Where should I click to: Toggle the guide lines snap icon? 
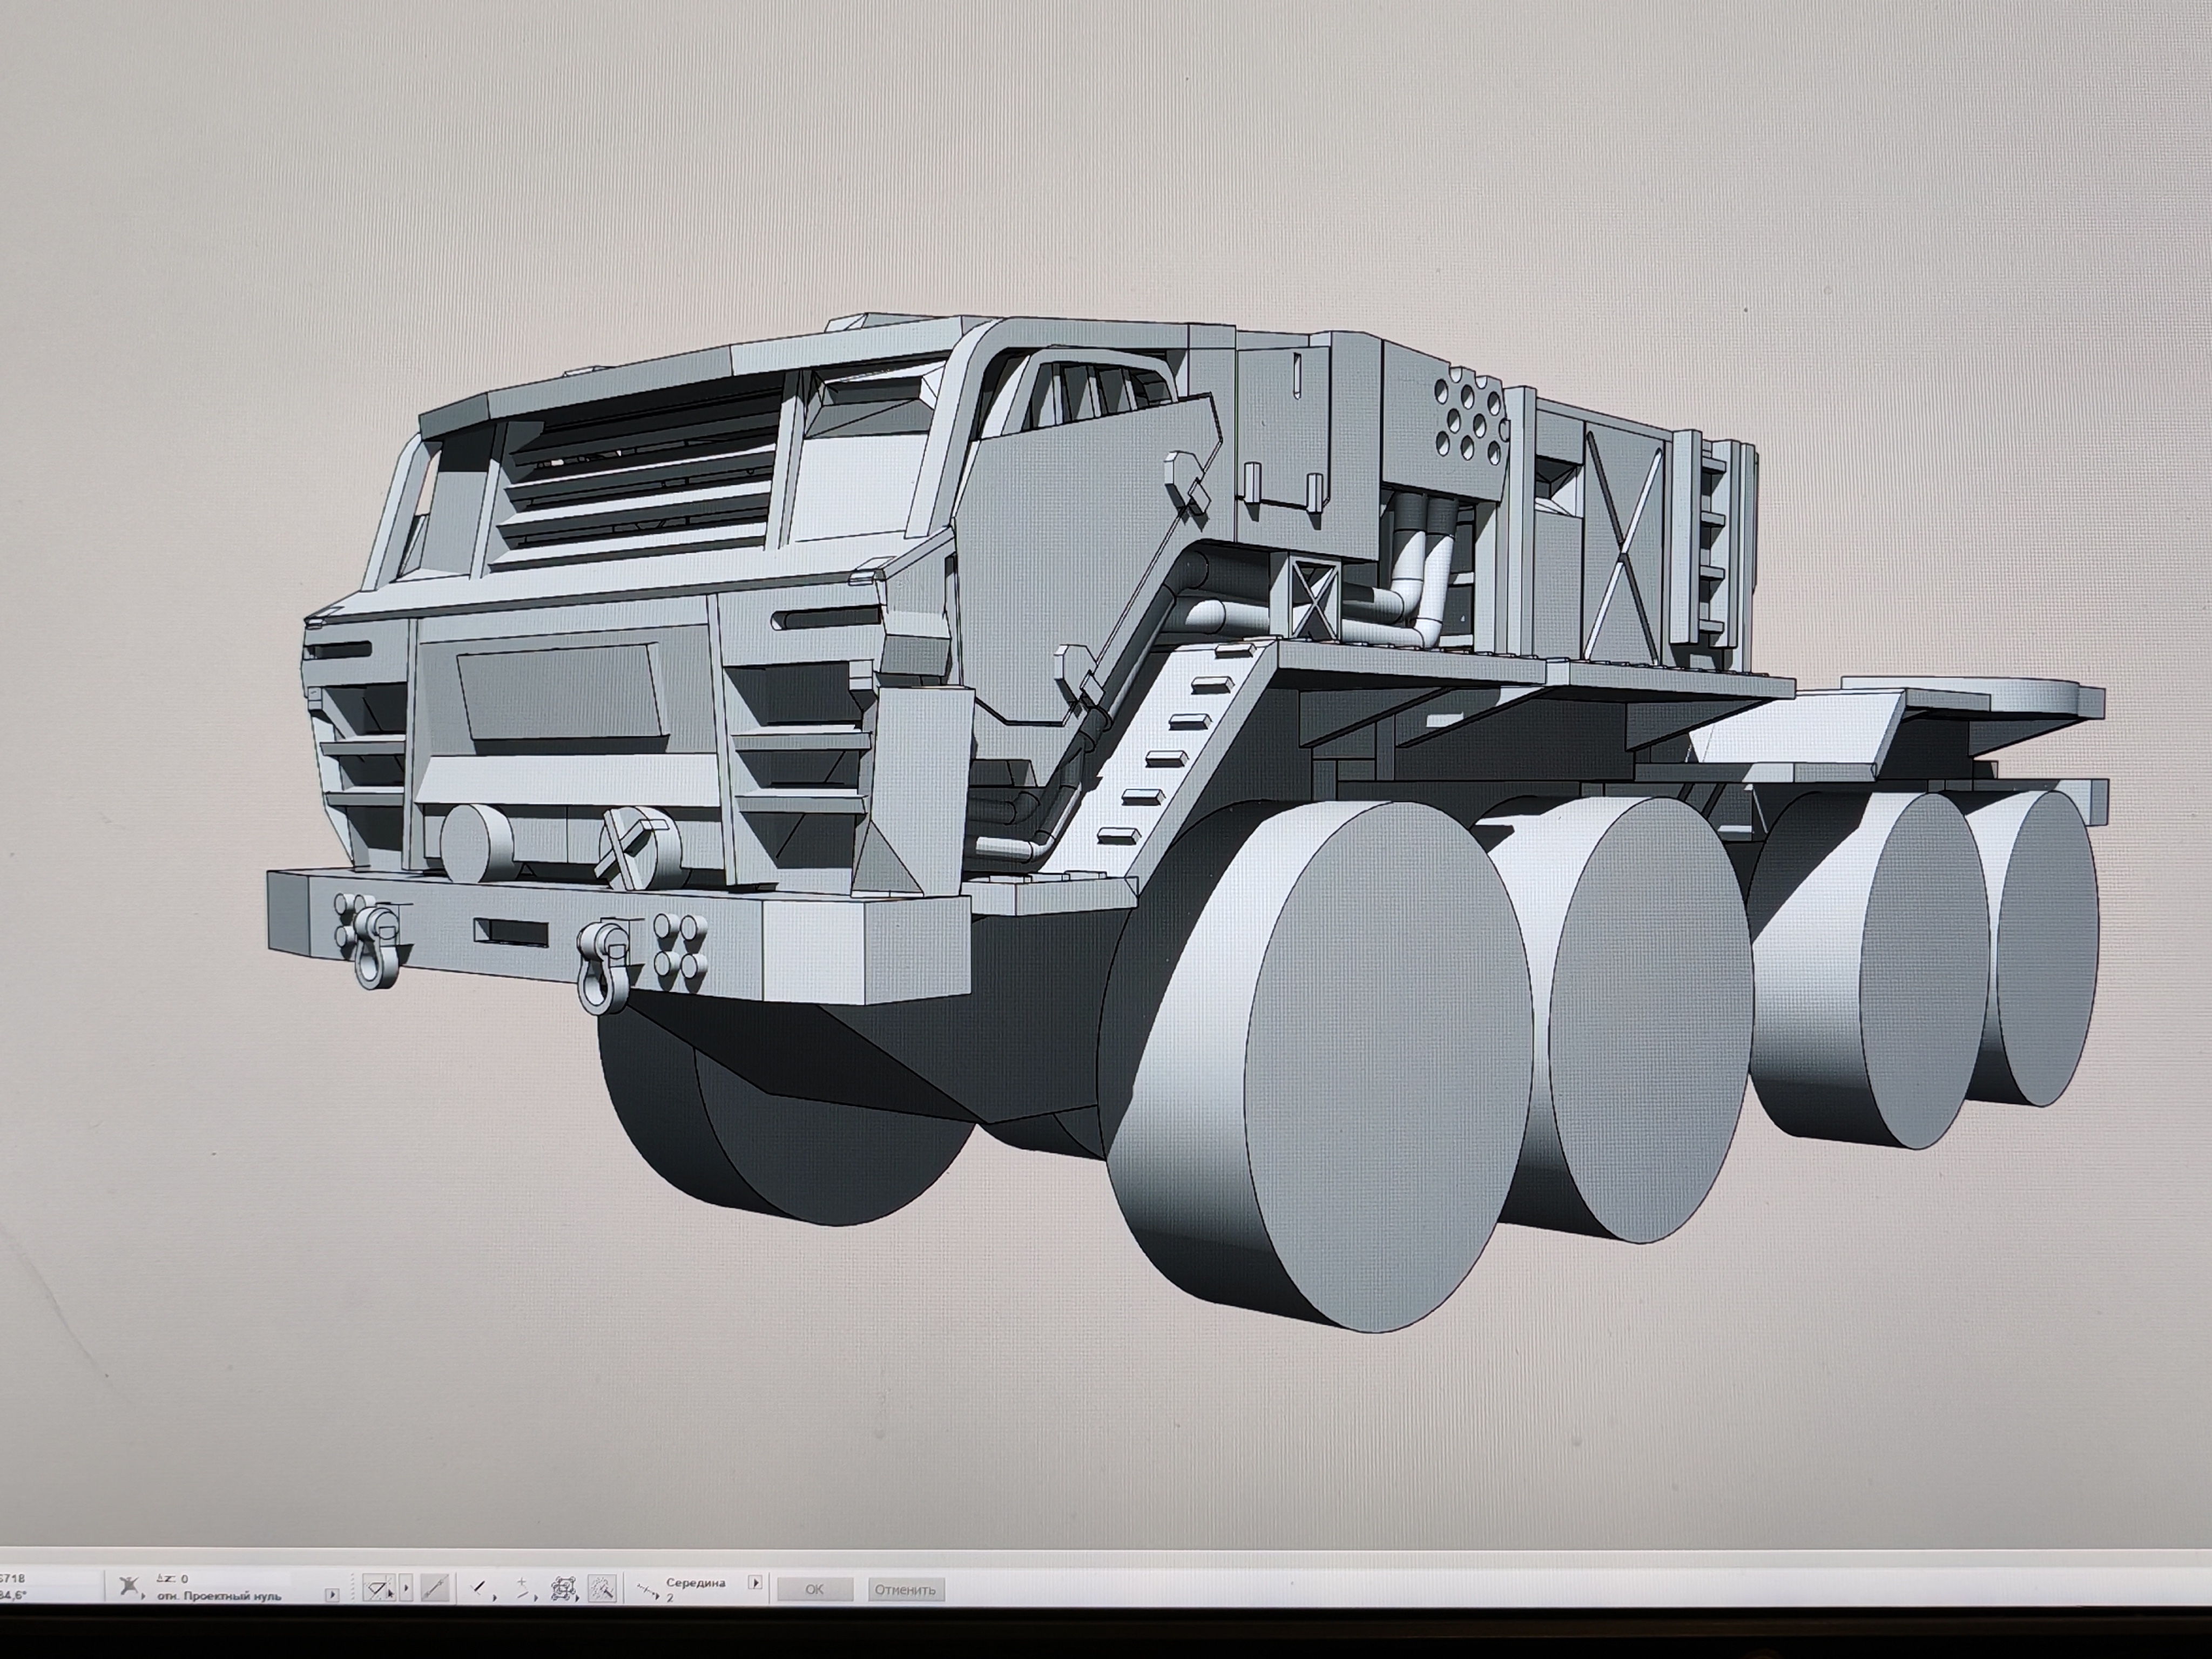(x=378, y=1588)
